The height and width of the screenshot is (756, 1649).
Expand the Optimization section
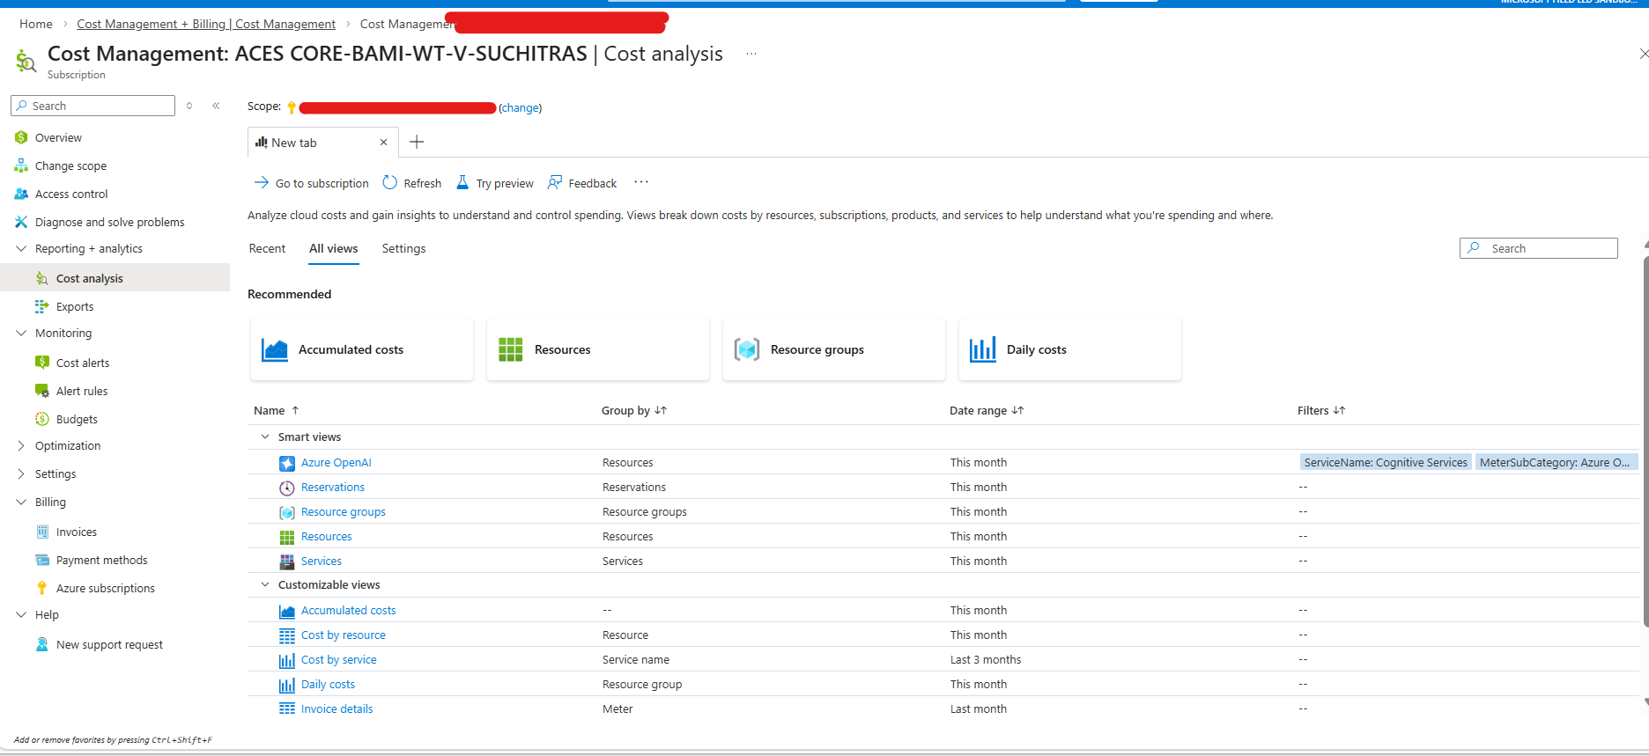click(x=21, y=445)
